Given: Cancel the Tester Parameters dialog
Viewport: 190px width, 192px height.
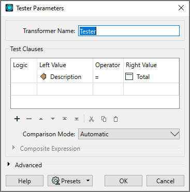Looking at the screenshot, I should click(165, 181).
